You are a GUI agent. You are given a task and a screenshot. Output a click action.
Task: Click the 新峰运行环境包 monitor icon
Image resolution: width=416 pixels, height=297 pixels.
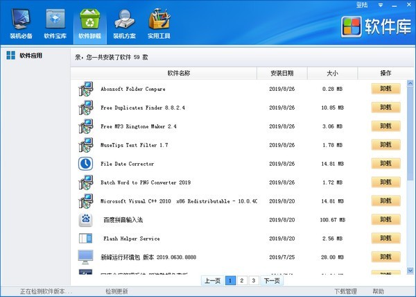(x=86, y=257)
